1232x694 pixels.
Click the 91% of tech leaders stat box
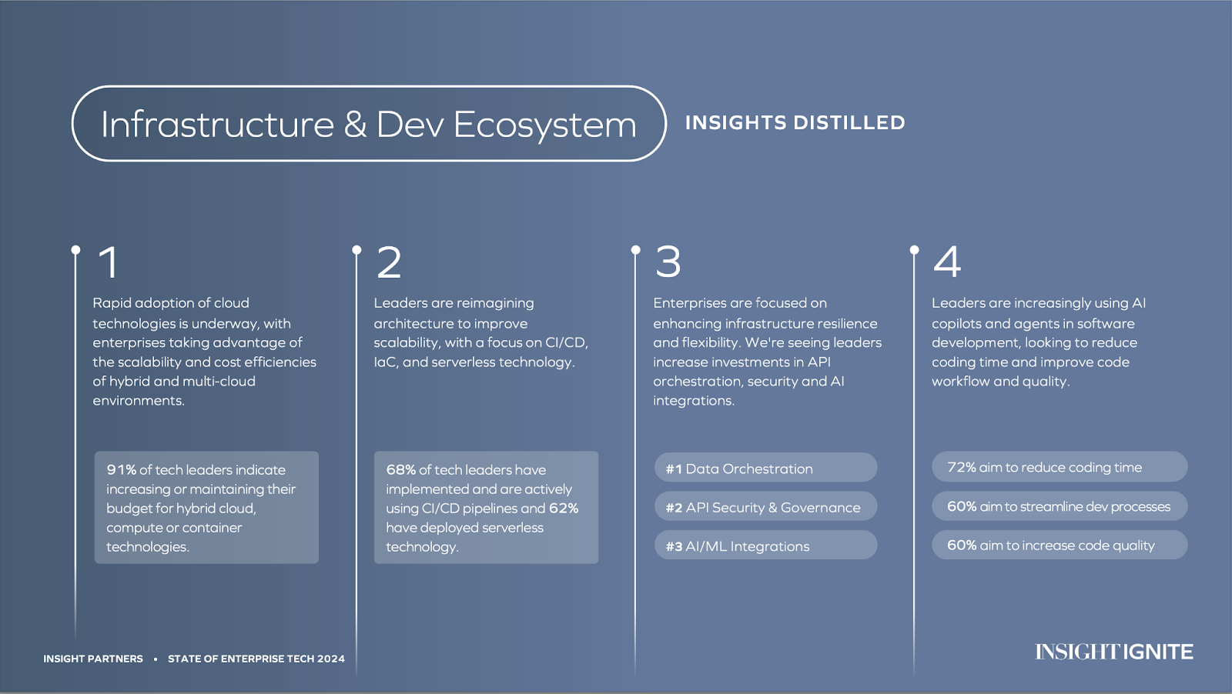click(x=206, y=508)
